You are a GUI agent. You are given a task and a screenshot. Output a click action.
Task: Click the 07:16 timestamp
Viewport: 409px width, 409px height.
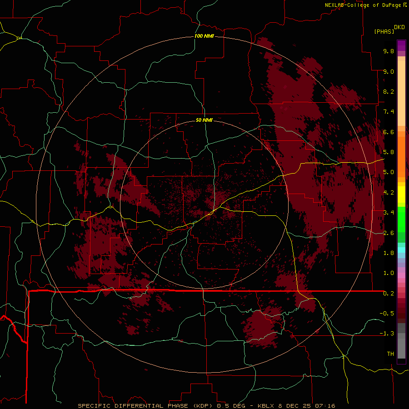tap(325, 406)
